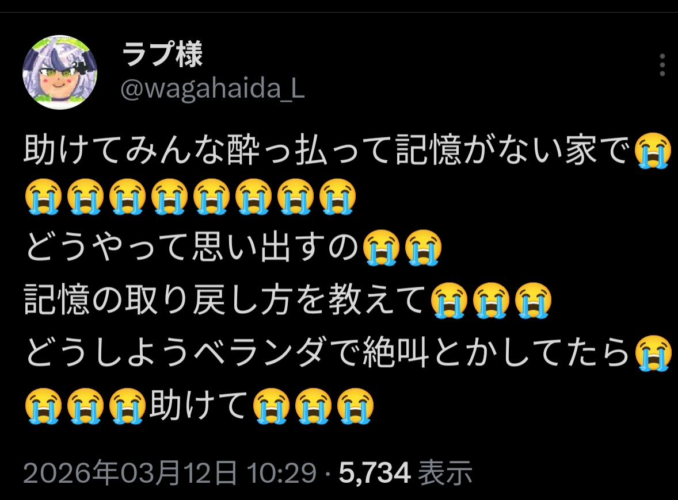Image resolution: width=678 pixels, height=500 pixels.
Task: Select first crying emoji in the eight-emoji row
Action: coord(43,197)
